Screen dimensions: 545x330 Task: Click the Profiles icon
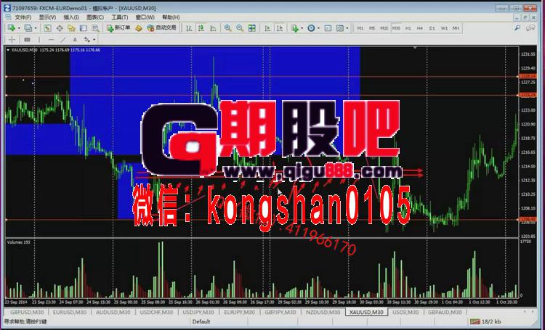[28, 28]
